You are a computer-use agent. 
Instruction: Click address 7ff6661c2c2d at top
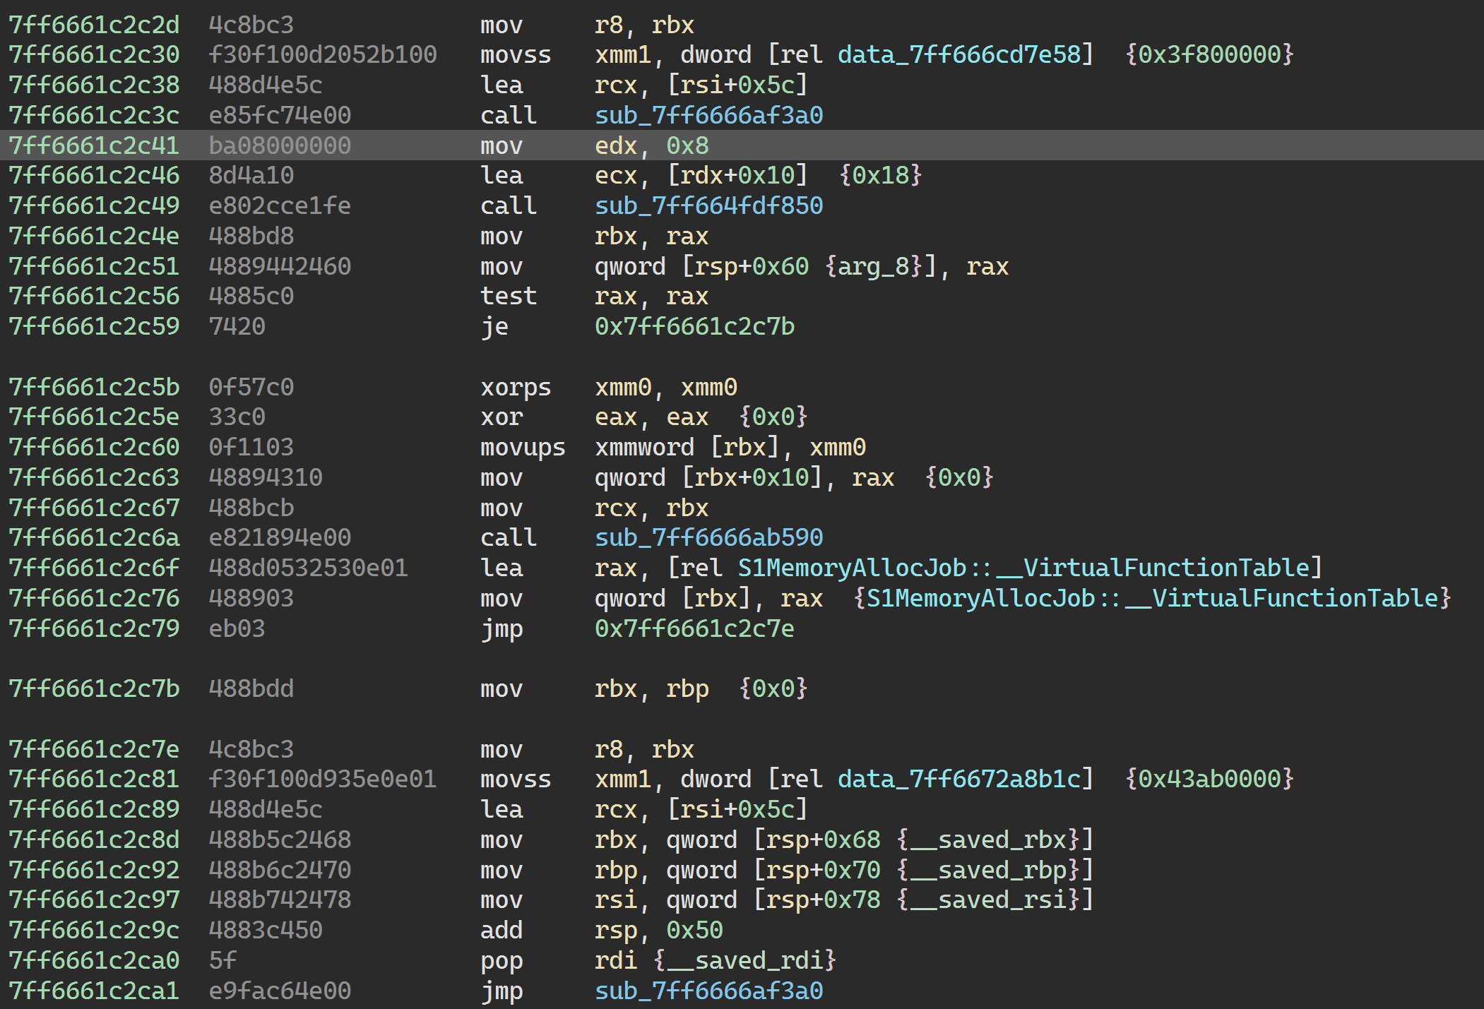tap(94, 25)
